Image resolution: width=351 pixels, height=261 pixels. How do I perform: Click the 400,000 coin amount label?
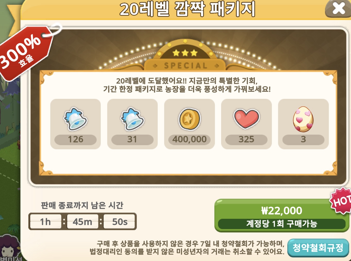tap(190, 140)
